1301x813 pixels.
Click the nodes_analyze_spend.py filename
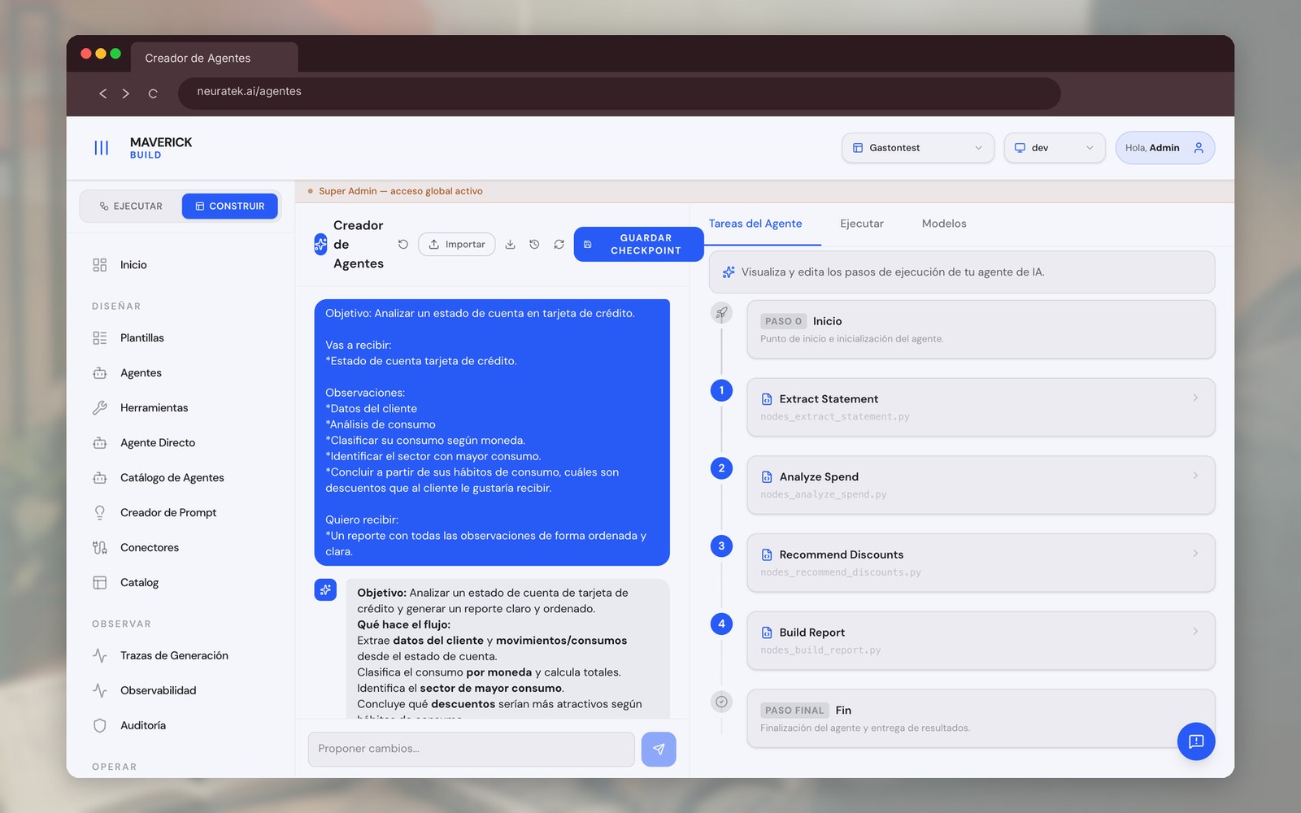824,494
